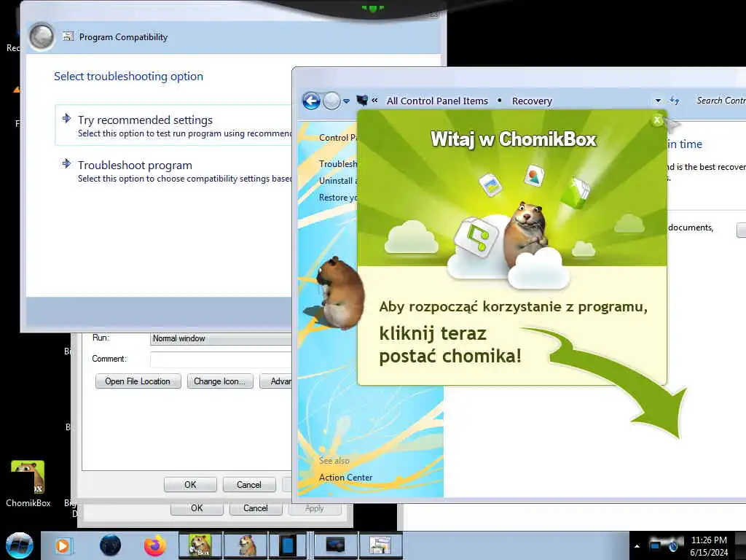Click the Witaj w ChomikBox heading
746x560 pixels.
coord(514,139)
